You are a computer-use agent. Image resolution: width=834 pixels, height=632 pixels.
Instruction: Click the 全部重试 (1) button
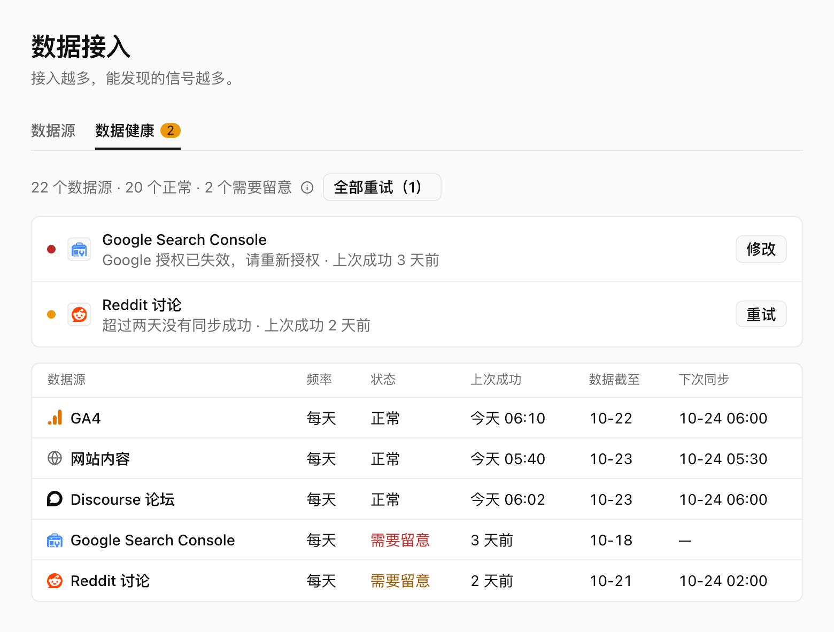pos(382,187)
